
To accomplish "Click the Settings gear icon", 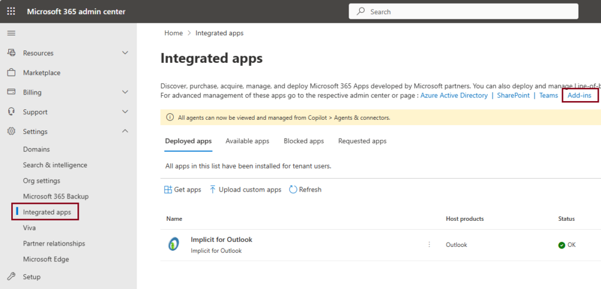I will (x=12, y=131).
